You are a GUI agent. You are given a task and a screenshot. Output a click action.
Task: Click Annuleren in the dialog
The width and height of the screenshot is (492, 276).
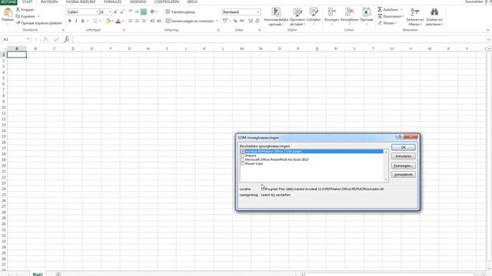click(403, 156)
